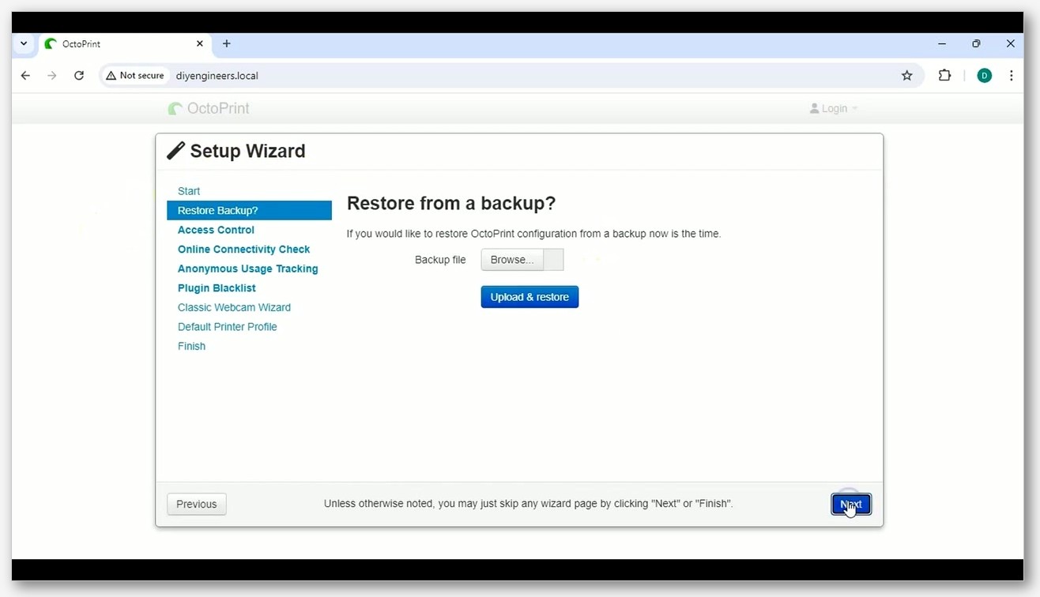This screenshot has height=597, width=1040.
Task: Open the Chrome profile avatar D
Action: pyautogui.click(x=984, y=76)
